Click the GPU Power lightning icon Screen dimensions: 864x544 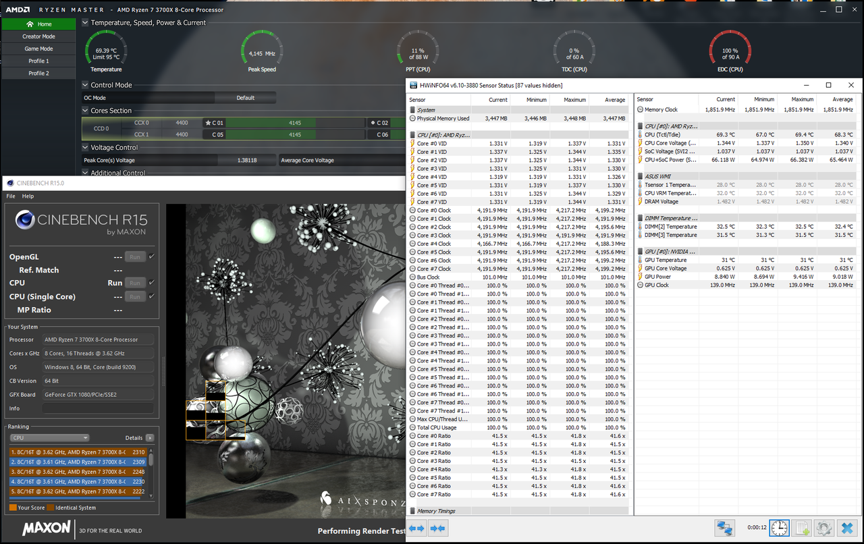click(640, 277)
